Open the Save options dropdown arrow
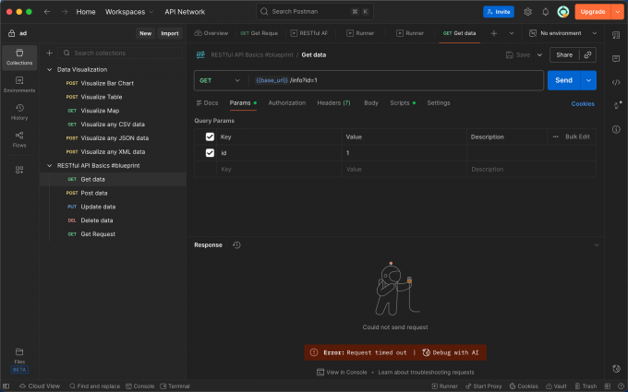 coord(539,54)
